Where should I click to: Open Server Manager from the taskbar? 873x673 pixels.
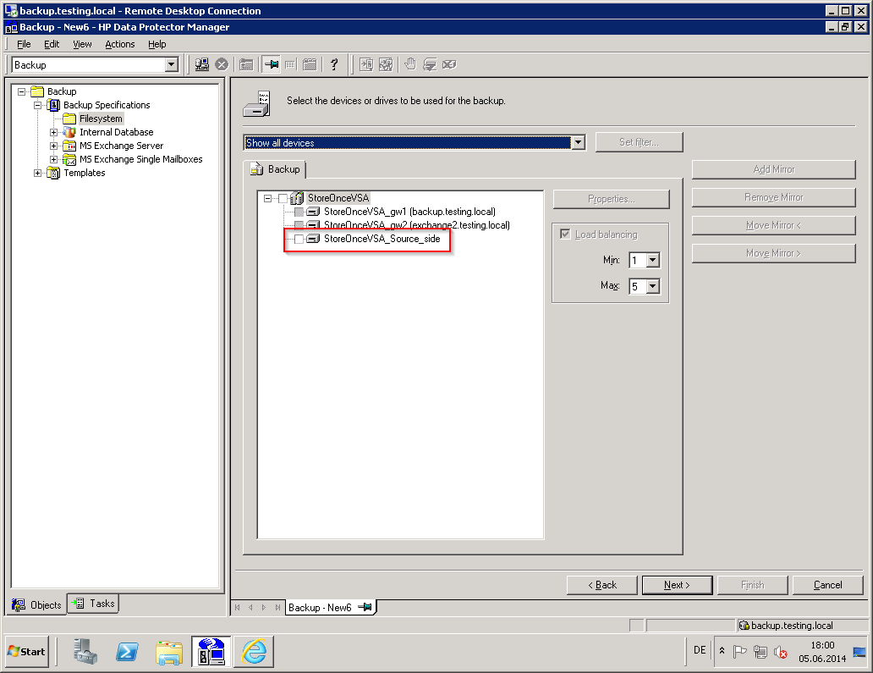85,651
